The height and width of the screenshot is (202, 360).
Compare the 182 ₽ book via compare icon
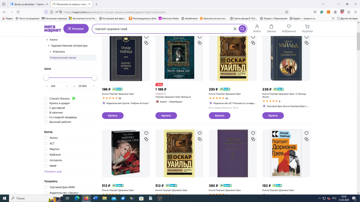tap(306, 139)
